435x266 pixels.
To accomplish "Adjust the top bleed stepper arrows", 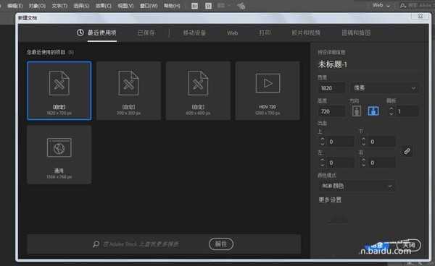I will [x=323, y=142].
